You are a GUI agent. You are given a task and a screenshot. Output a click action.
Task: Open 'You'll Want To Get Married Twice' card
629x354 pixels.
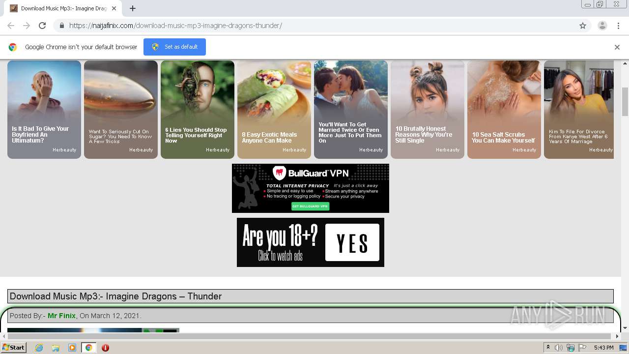point(351,110)
